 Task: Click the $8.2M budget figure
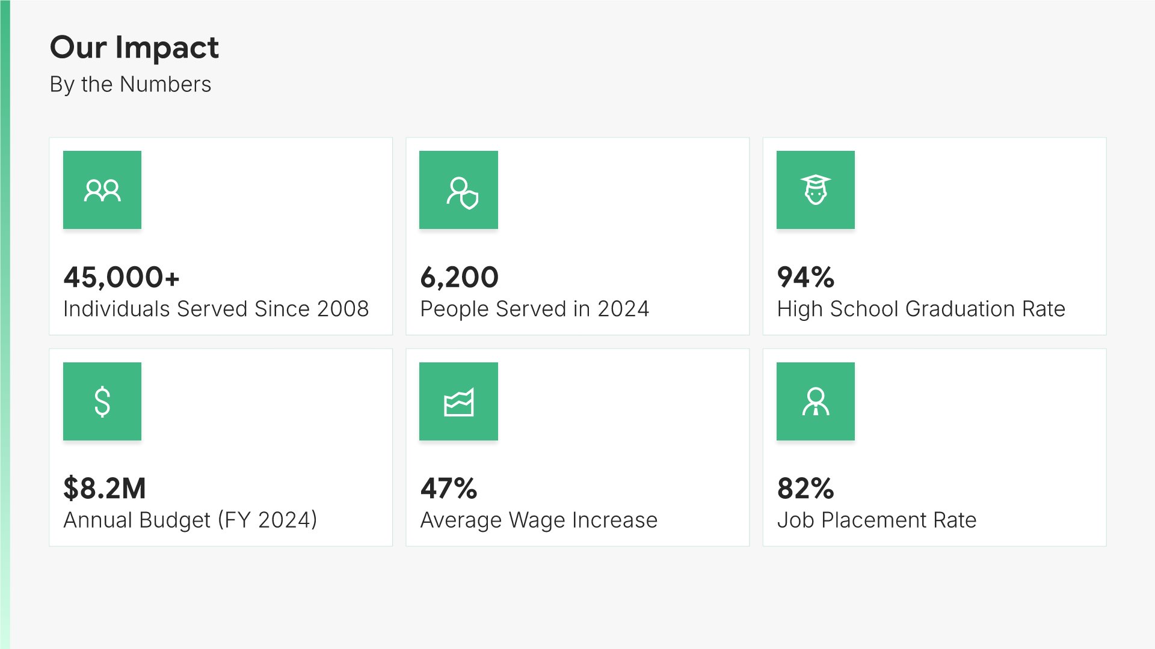point(105,488)
